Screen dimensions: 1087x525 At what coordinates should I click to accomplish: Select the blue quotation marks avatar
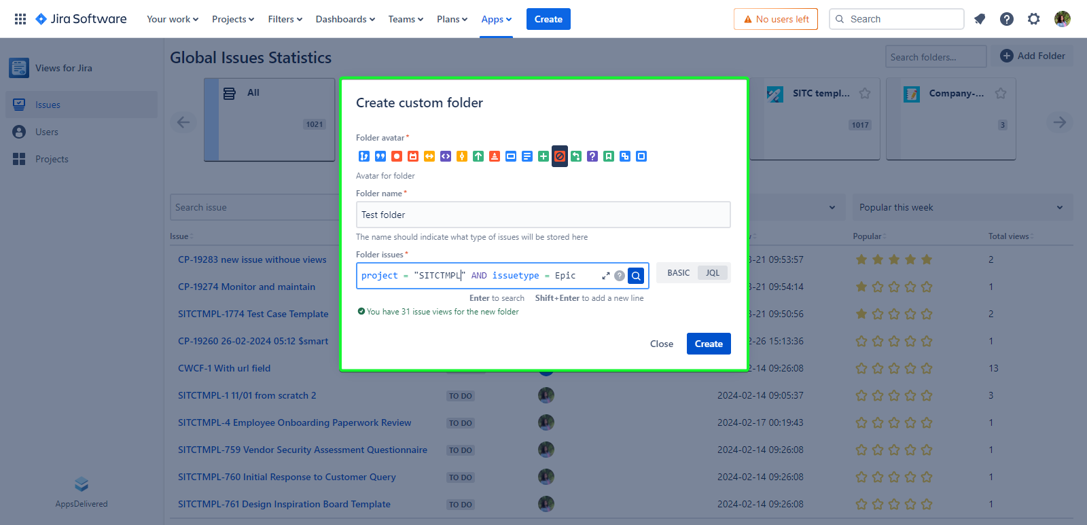(x=380, y=156)
